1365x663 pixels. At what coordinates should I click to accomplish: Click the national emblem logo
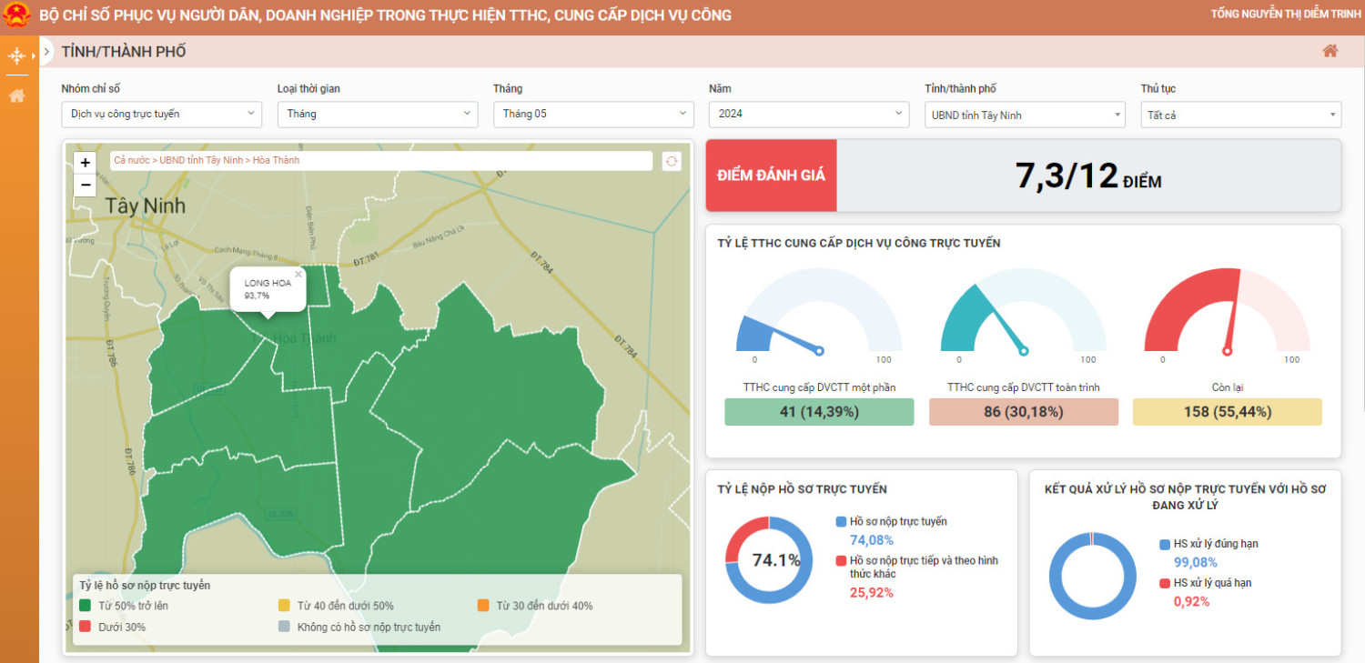pyautogui.click(x=16, y=15)
